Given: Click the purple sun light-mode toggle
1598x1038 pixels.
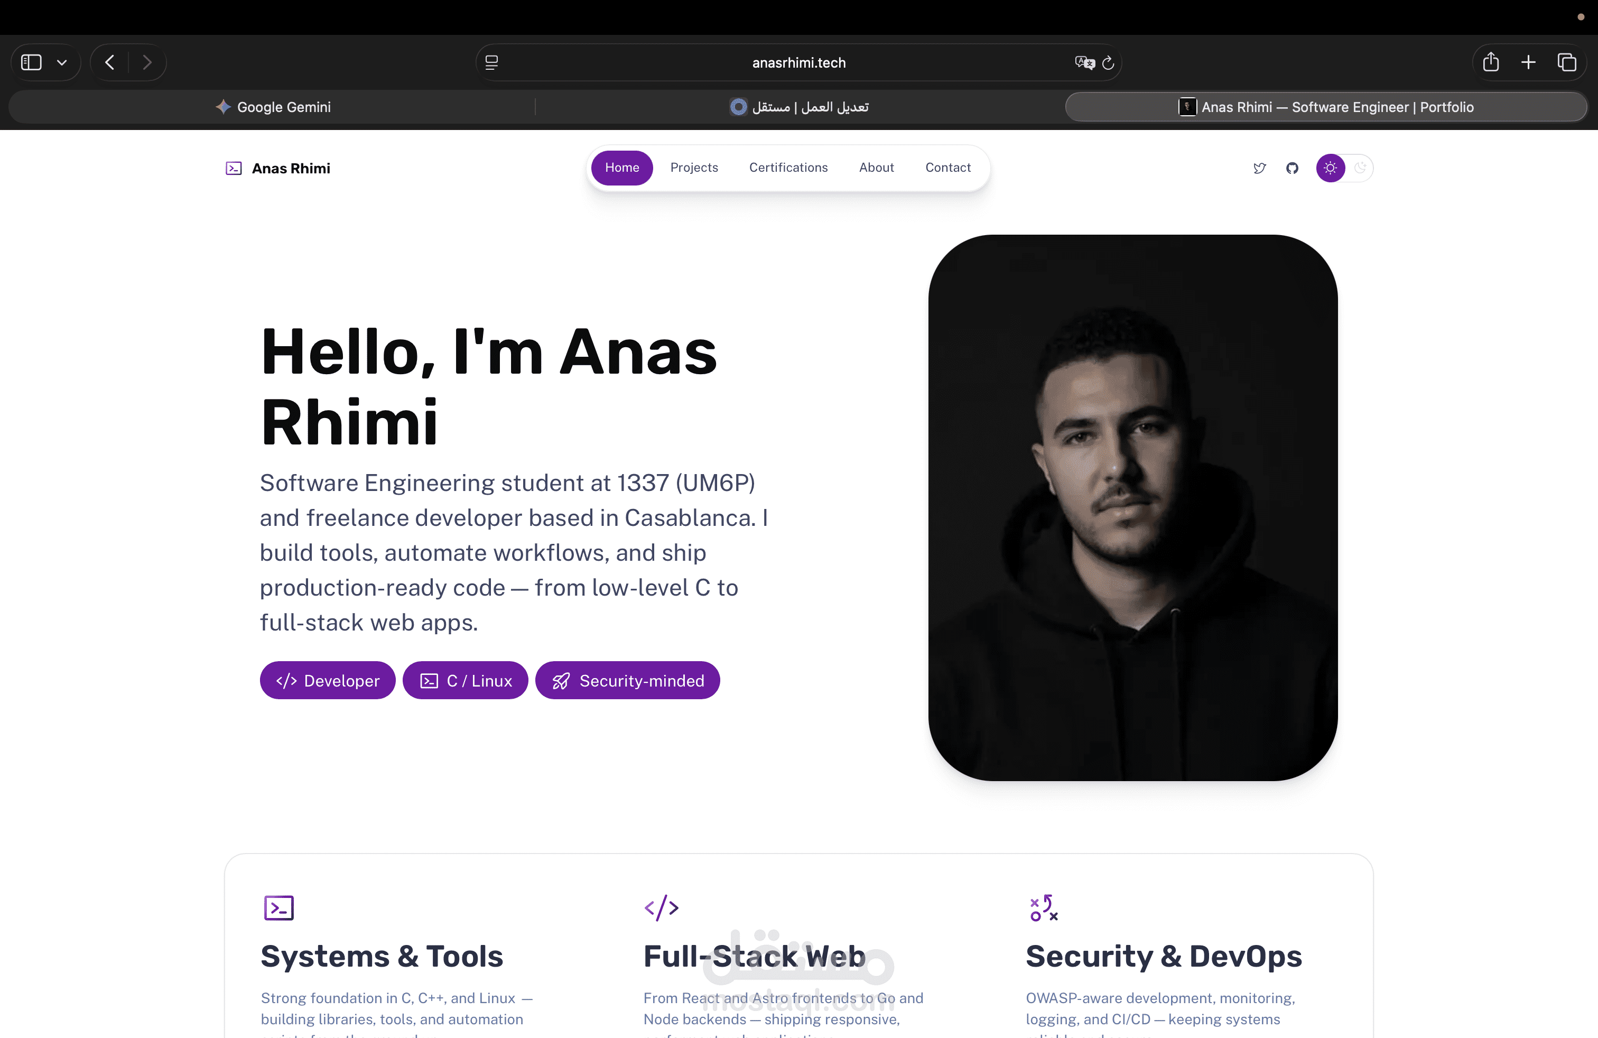Looking at the screenshot, I should pyautogui.click(x=1330, y=168).
